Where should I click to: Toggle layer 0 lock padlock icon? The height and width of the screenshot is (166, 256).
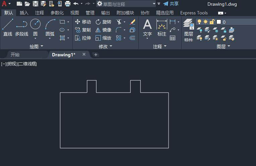(x=212, y=22)
